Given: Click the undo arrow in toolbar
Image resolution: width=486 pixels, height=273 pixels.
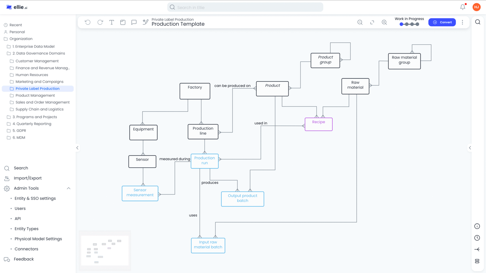Looking at the screenshot, I should [87, 22].
